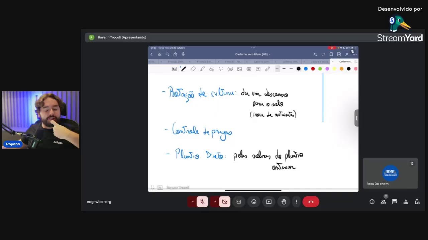Expand video settings arrow beside camera

pyautogui.click(x=215, y=202)
